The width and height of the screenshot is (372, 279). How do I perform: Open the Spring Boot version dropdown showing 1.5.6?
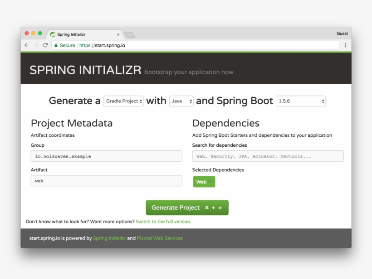tap(300, 101)
